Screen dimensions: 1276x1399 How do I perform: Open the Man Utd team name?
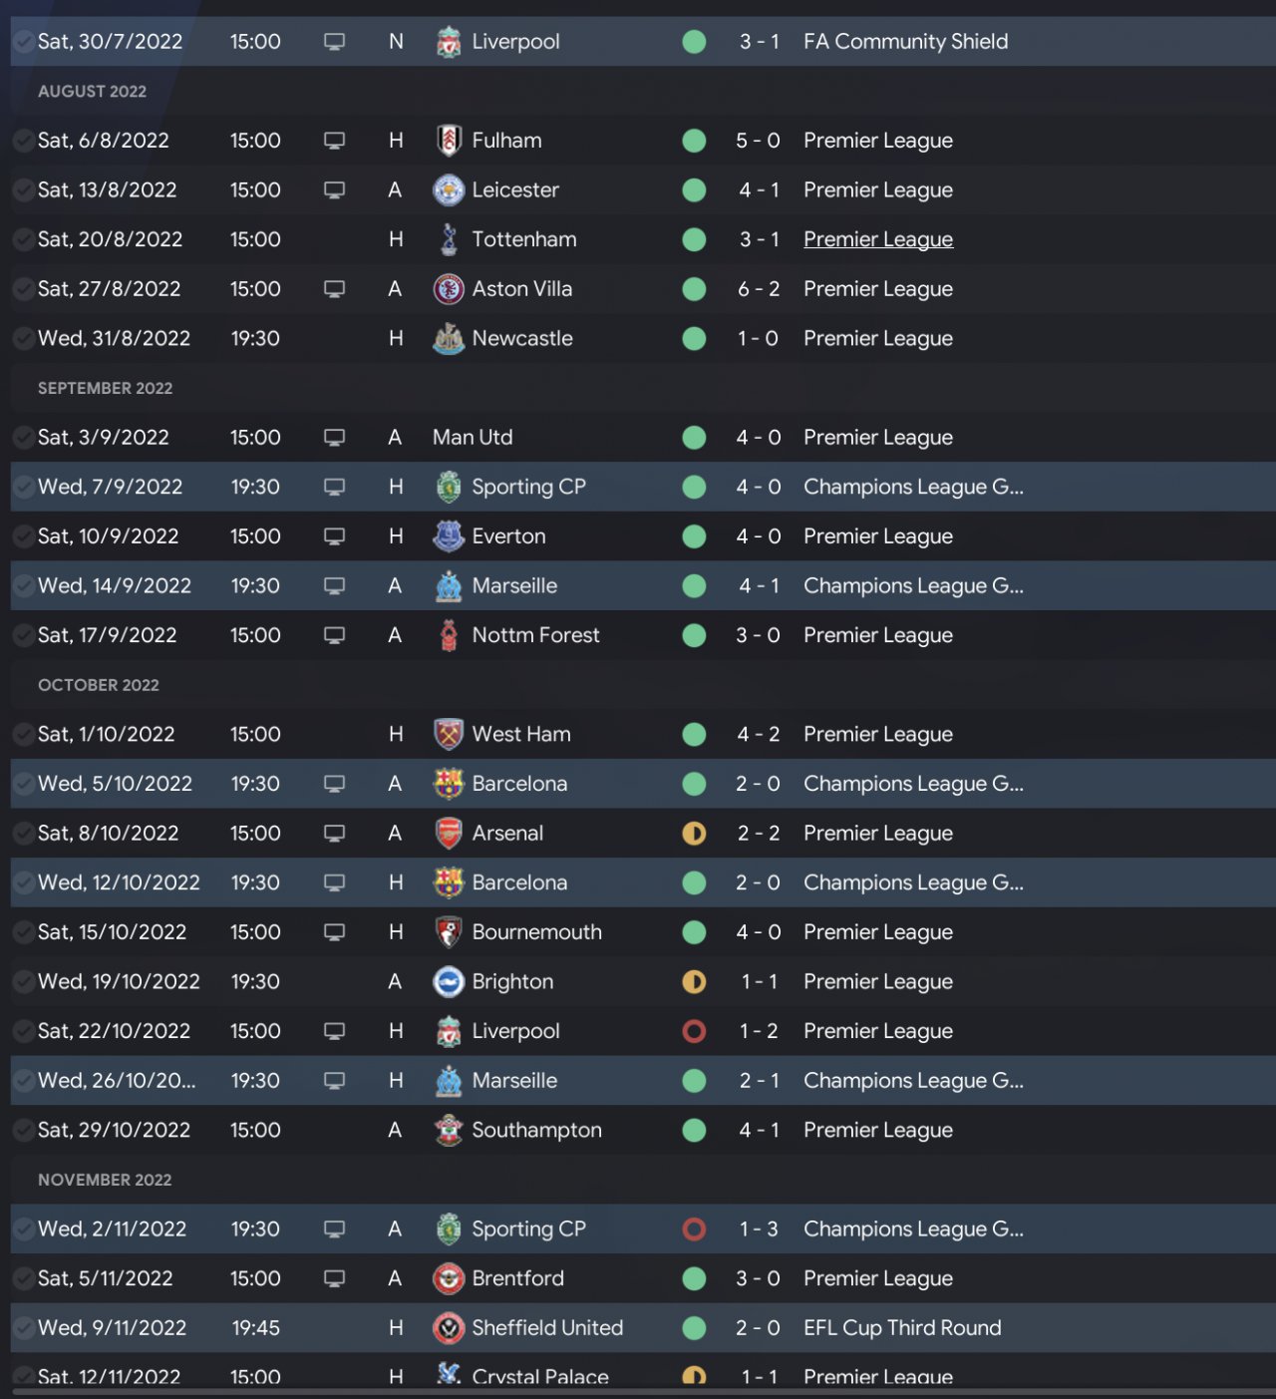click(473, 438)
